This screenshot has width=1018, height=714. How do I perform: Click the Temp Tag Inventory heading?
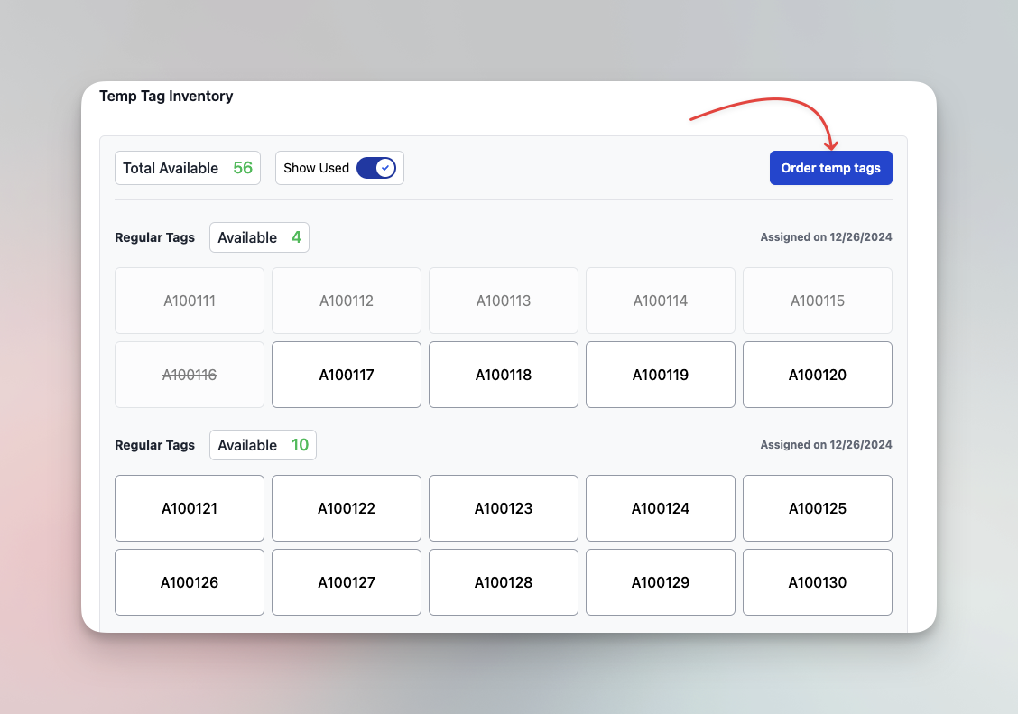pos(166,96)
